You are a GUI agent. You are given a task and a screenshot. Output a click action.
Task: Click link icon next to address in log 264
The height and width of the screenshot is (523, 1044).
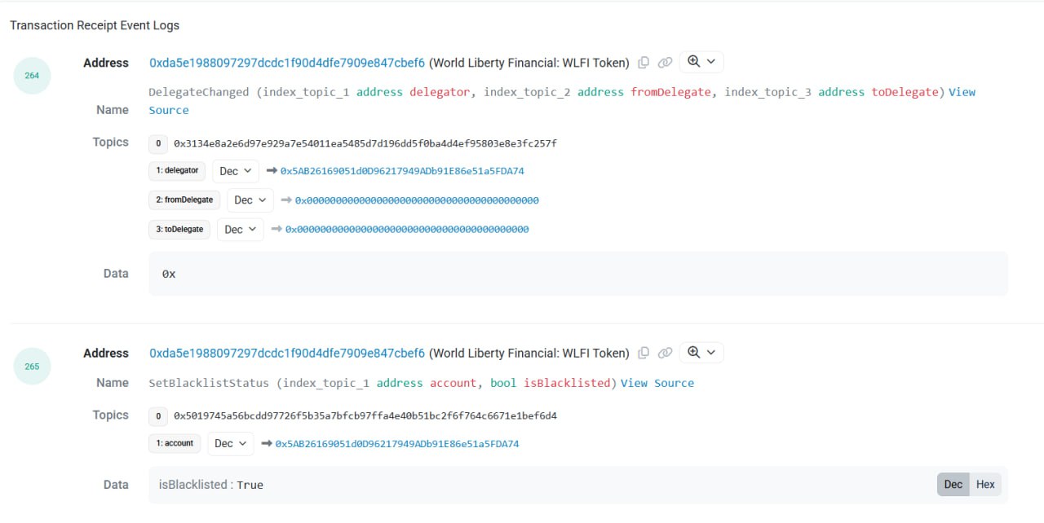[x=665, y=63]
